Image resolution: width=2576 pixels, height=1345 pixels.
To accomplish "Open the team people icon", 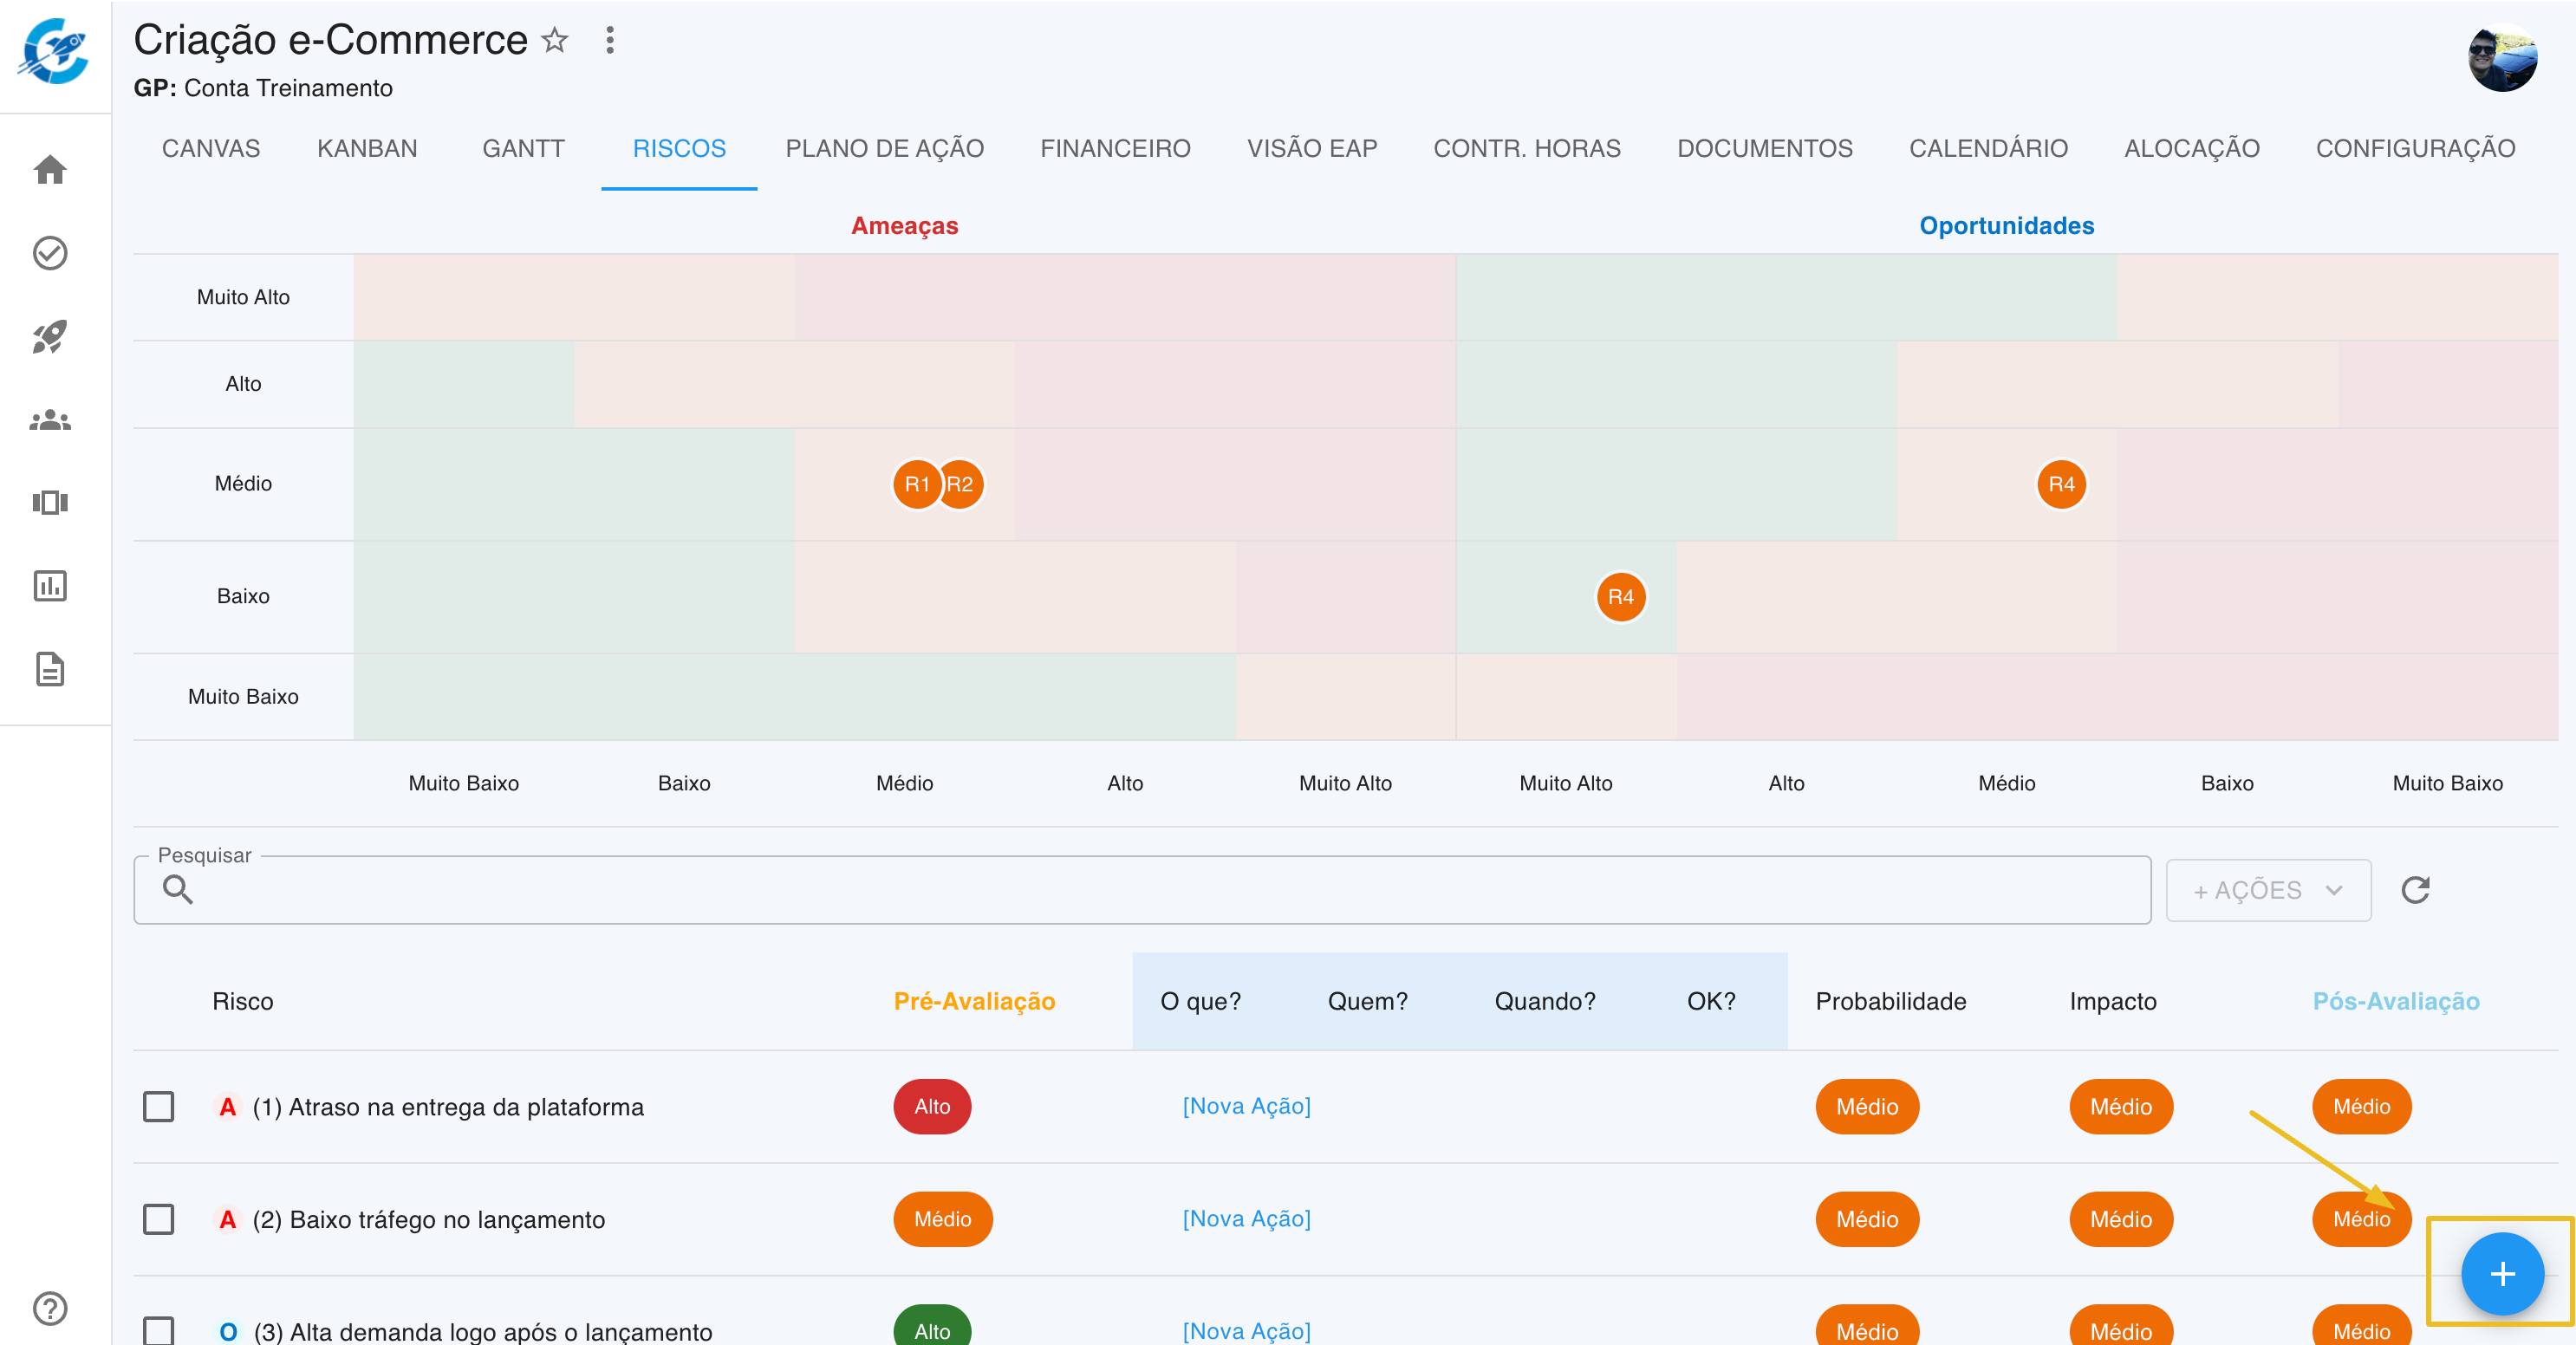I will tap(50, 421).
